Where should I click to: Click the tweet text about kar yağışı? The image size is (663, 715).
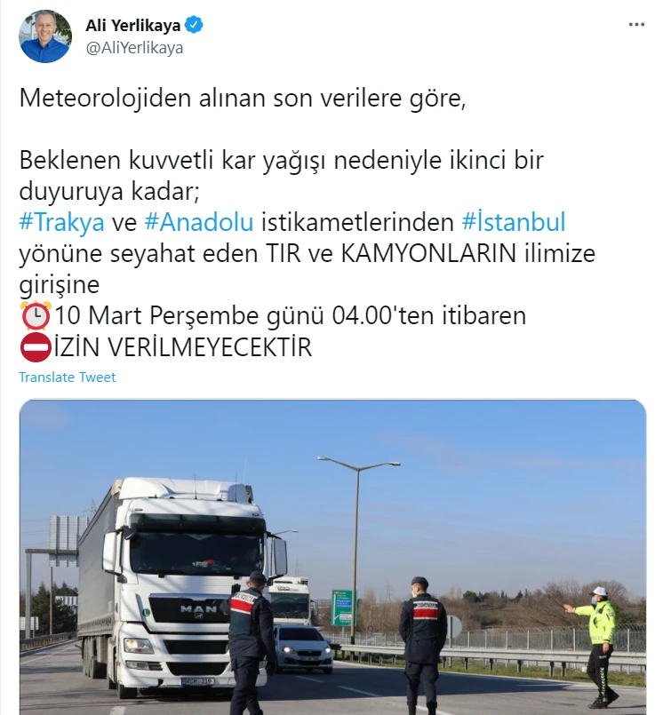click(281, 176)
